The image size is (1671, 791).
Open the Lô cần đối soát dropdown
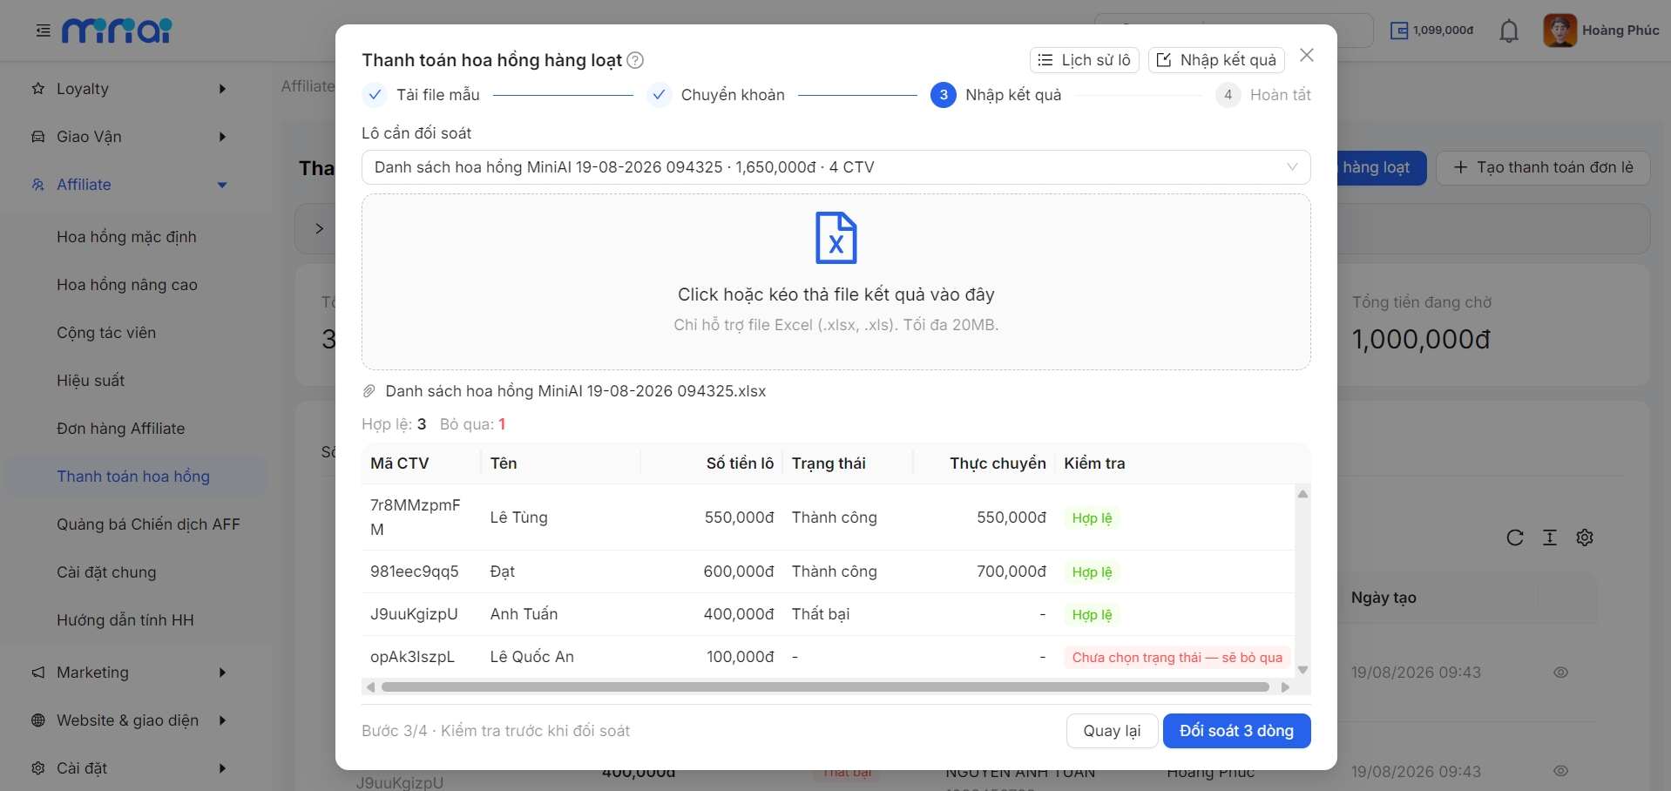(x=836, y=167)
